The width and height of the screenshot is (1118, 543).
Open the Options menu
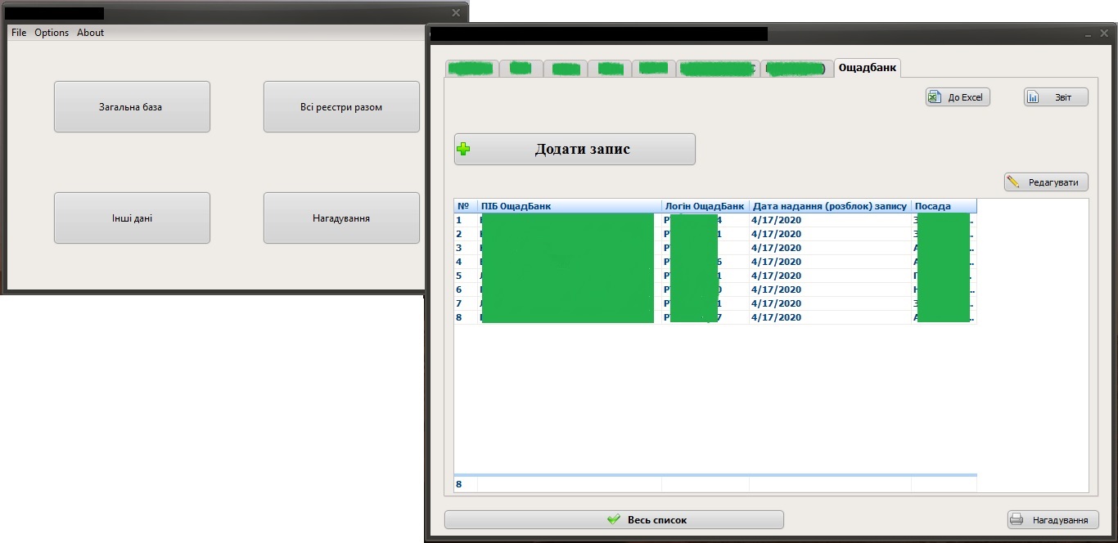52,33
